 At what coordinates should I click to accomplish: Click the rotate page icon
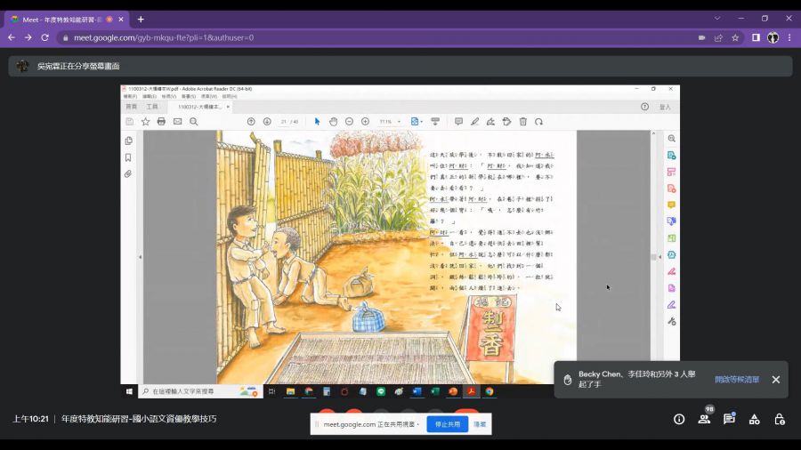pyautogui.click(x=539, y=122)
